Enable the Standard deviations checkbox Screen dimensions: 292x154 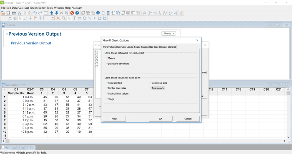pos(107,64)
